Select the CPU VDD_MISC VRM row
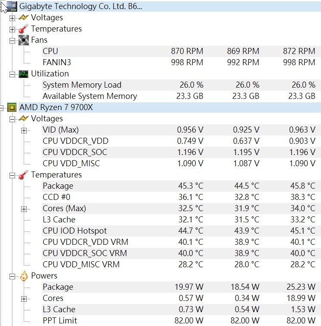Screen dimensions: 321x326 [181, 264]
